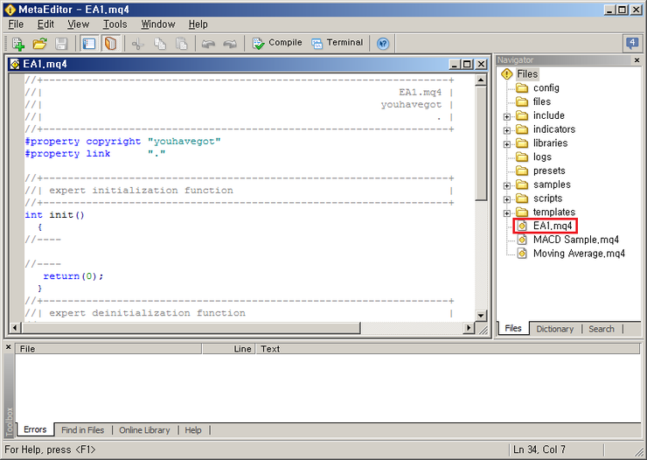Compile the EA1.mq4 code
647x460 pixels.
277,43
